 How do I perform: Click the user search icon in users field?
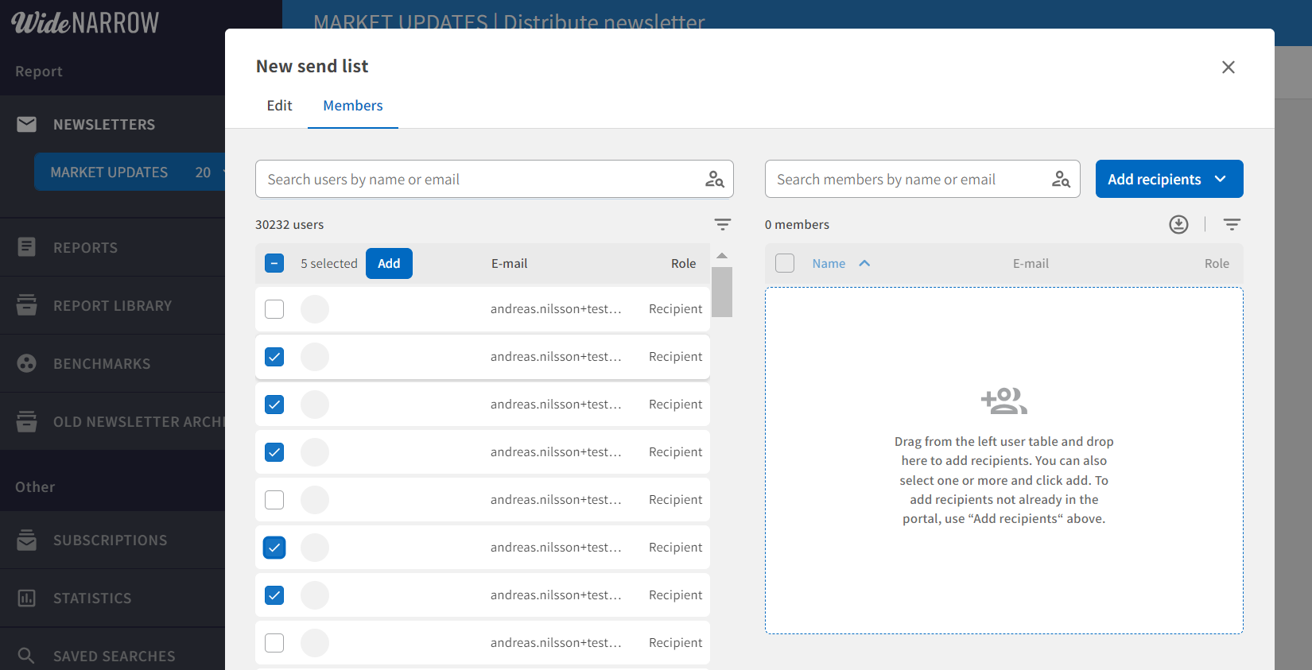pos(715,180)
